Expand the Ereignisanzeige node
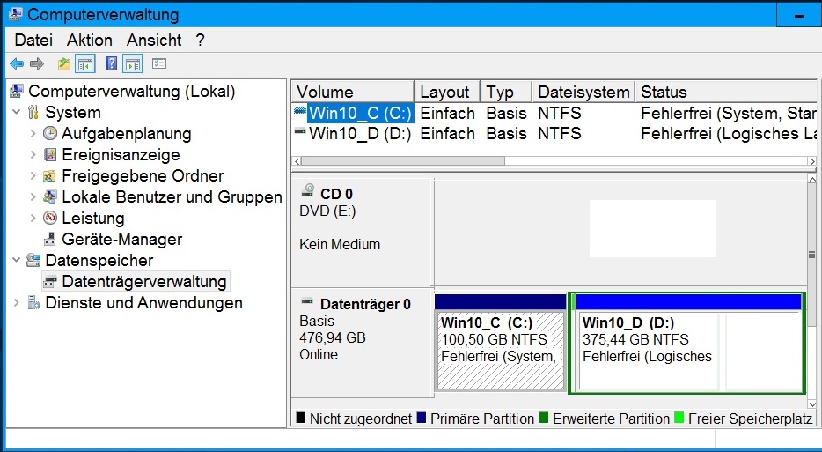The height and width of the screenshot is (452, 822). (33, 155)
